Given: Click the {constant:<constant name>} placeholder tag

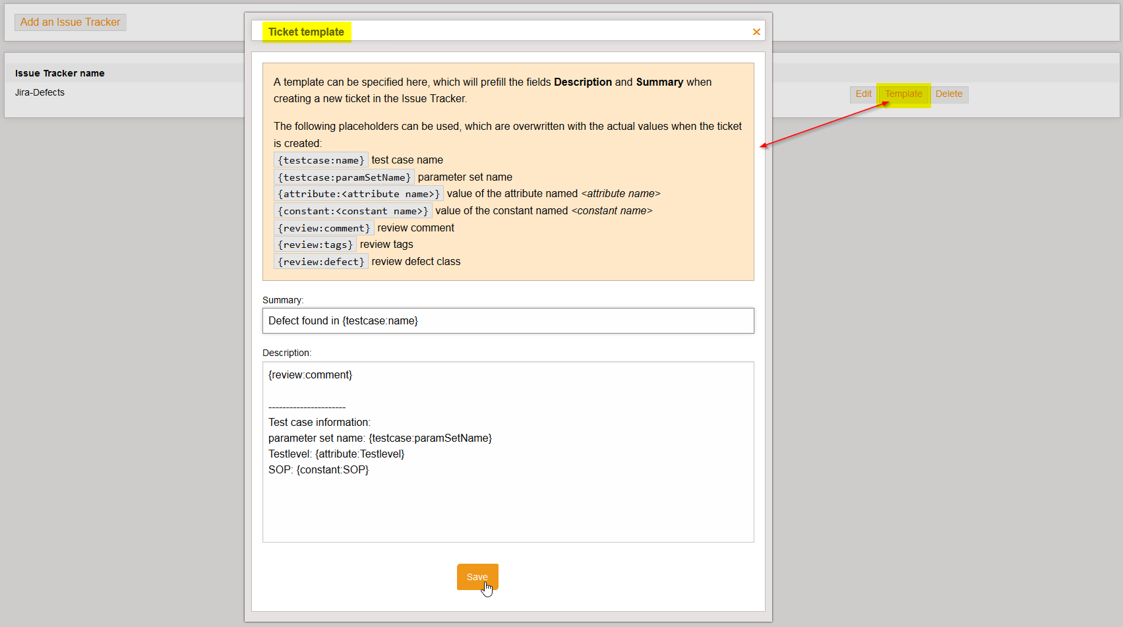Looking at the screenshot, I should click(x=353, y=211).
